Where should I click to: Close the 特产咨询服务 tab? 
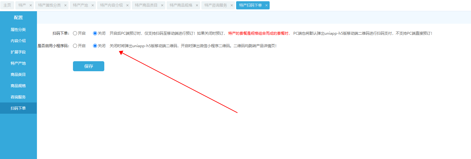click(x=232, y=5)
